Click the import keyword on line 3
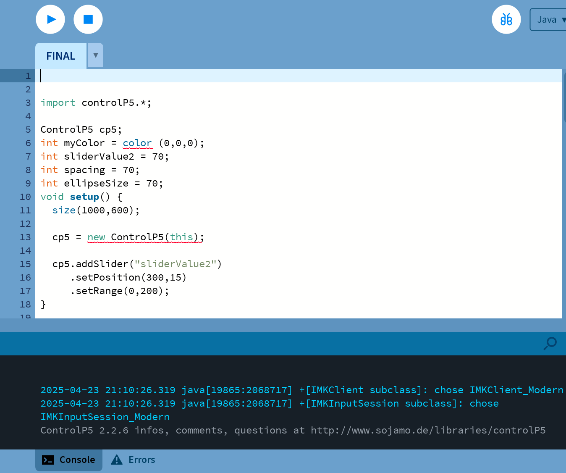The image size is (566, 473). click(58, 103)
